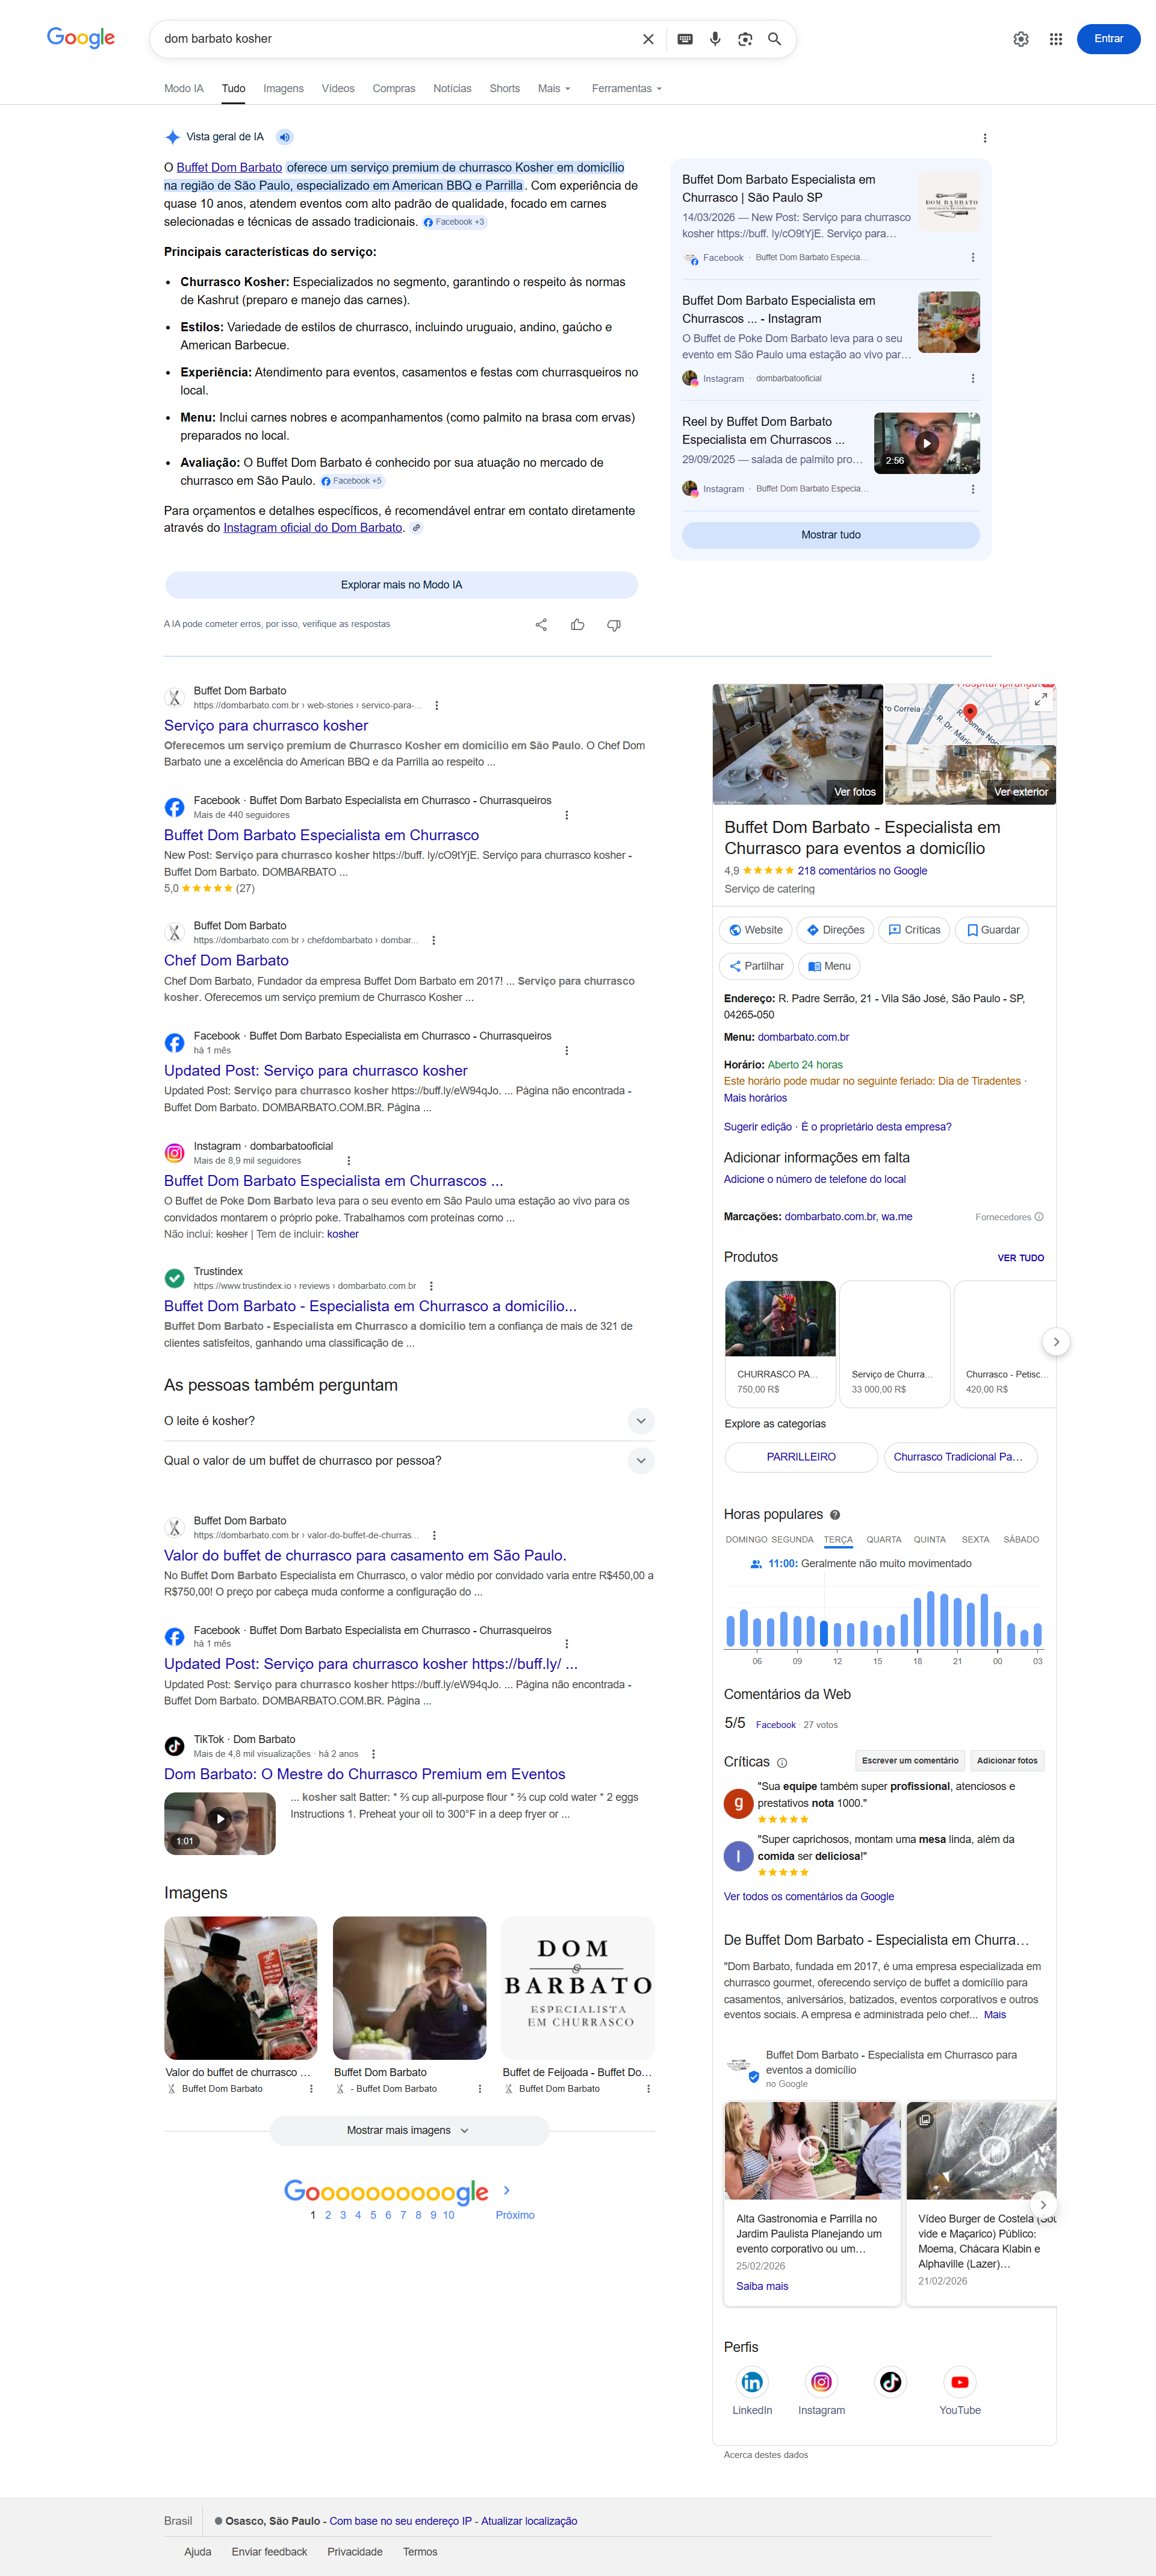Expand Mostrar mais imagens

[x=409, y=2130]
